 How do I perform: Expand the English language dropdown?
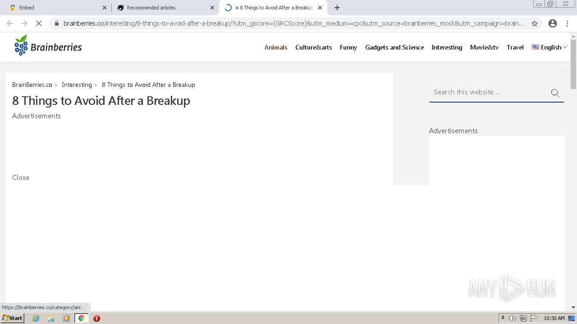(x=550, y=47)
